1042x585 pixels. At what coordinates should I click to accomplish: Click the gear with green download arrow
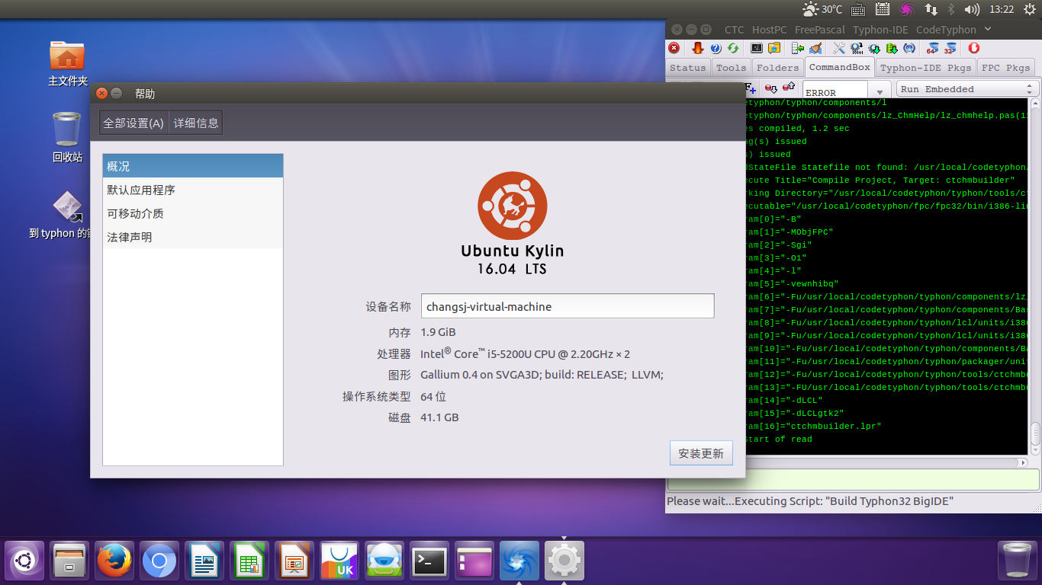pyautogui.click(x=874, y=49)
